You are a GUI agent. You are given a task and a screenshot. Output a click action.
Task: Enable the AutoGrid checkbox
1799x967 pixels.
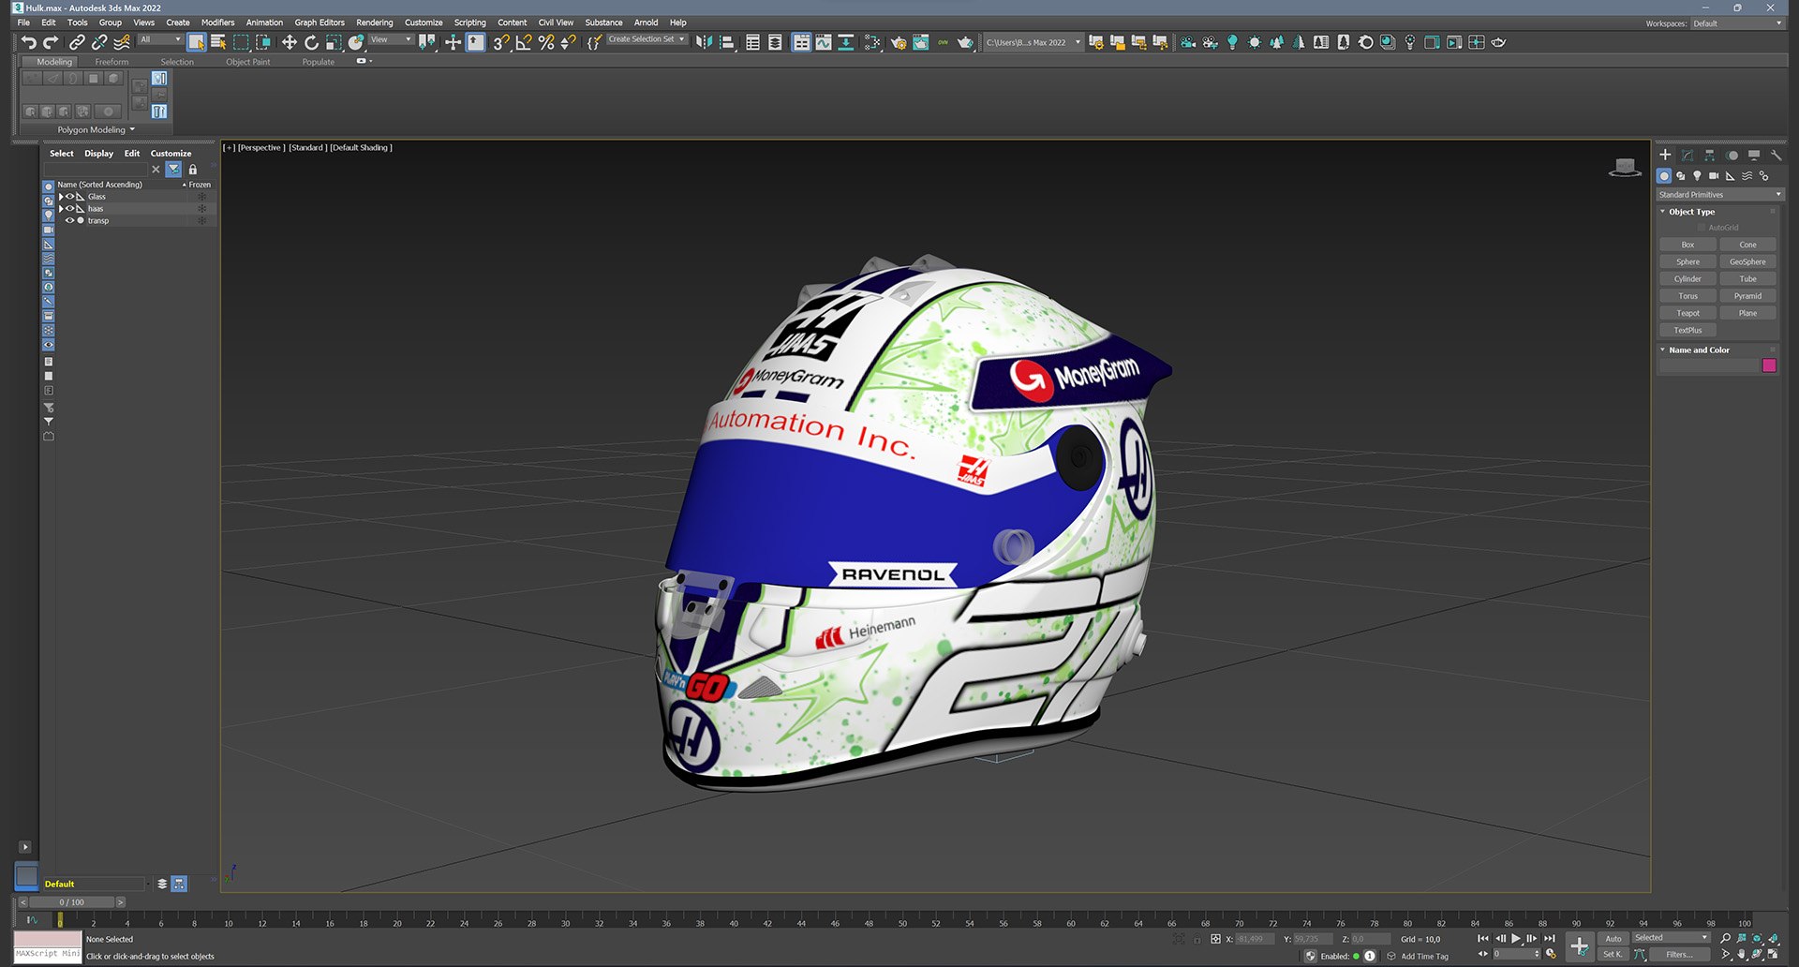[x=1702, y=228]
